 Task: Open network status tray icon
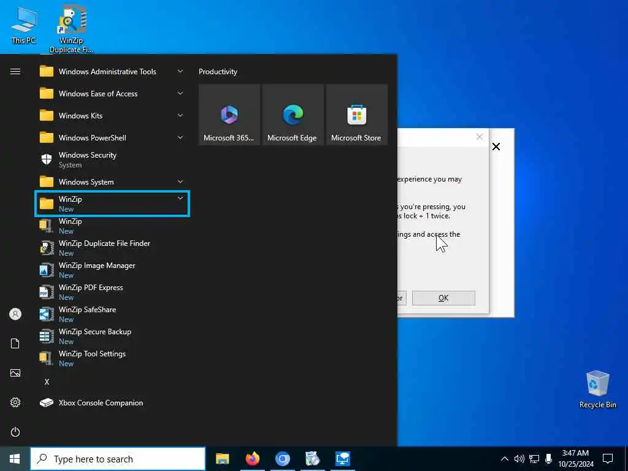point(534,459)
